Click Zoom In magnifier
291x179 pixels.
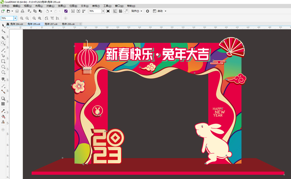coord(22,18)
